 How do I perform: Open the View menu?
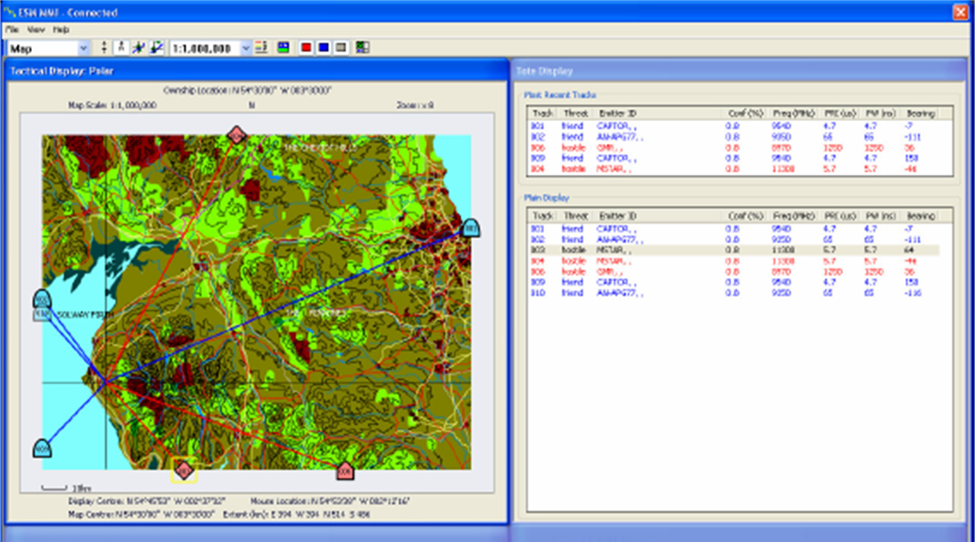click(36, 30)
